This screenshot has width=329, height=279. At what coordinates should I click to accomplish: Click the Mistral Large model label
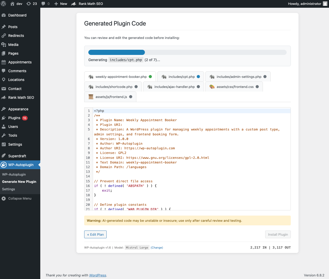click(137, 248)
